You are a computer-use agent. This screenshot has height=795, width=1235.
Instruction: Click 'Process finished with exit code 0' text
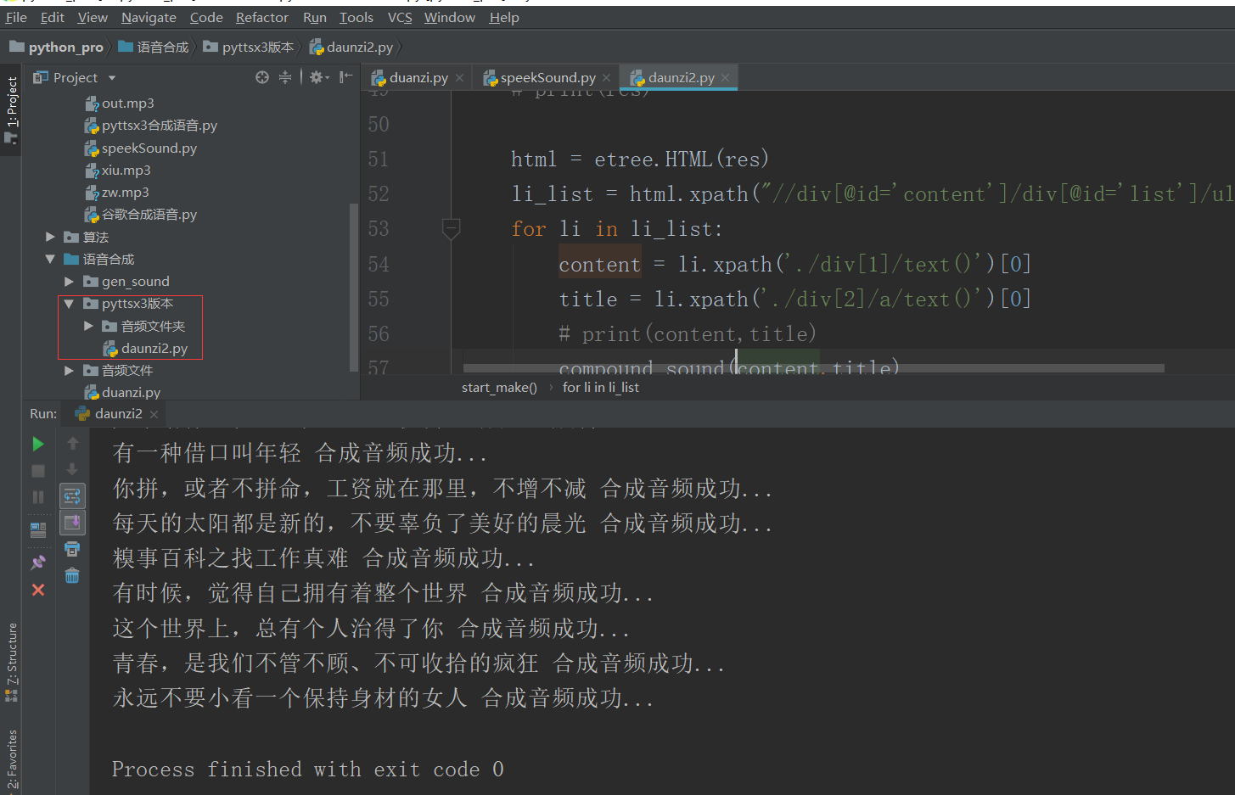[x=308, y=770]
